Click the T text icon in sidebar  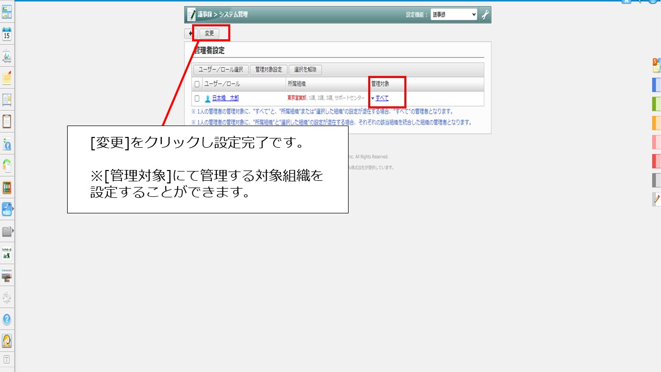coord(7,360)
